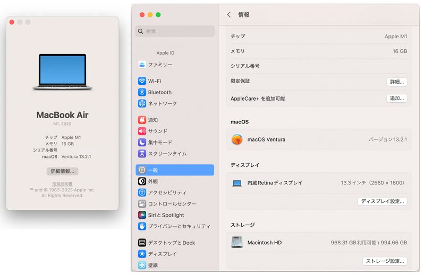
Task: Focus the 検索 search field
Action: (175, 31)
